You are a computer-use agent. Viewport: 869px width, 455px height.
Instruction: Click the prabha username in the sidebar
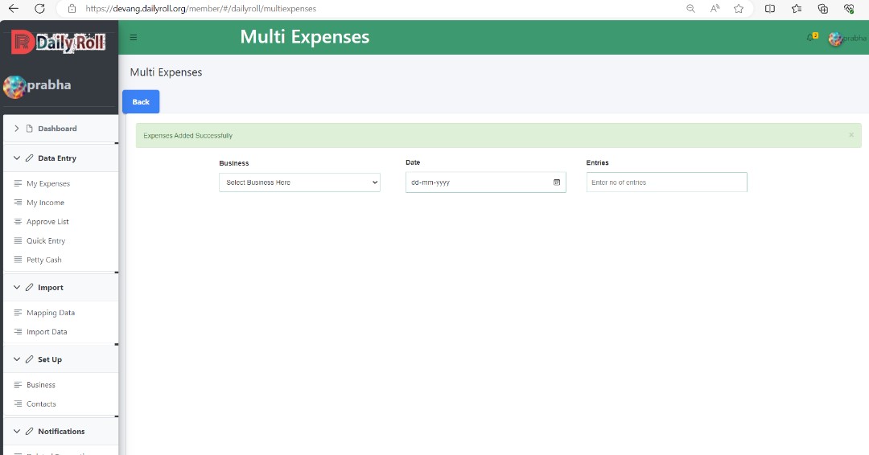pos(49,84)
